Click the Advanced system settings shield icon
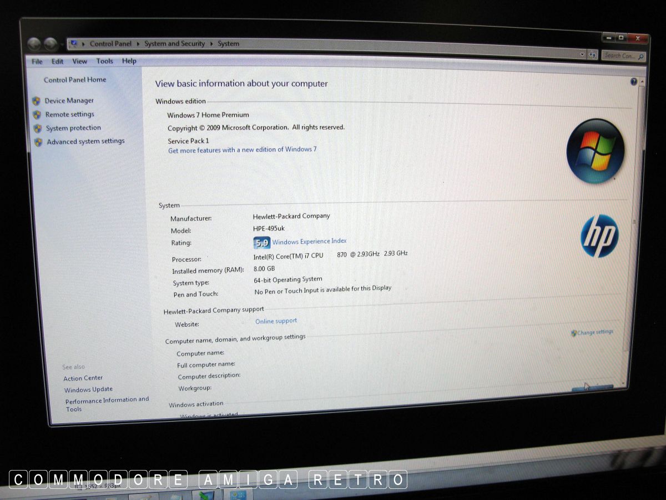This screenshot has height=500, width=666. tap(38, 142)
